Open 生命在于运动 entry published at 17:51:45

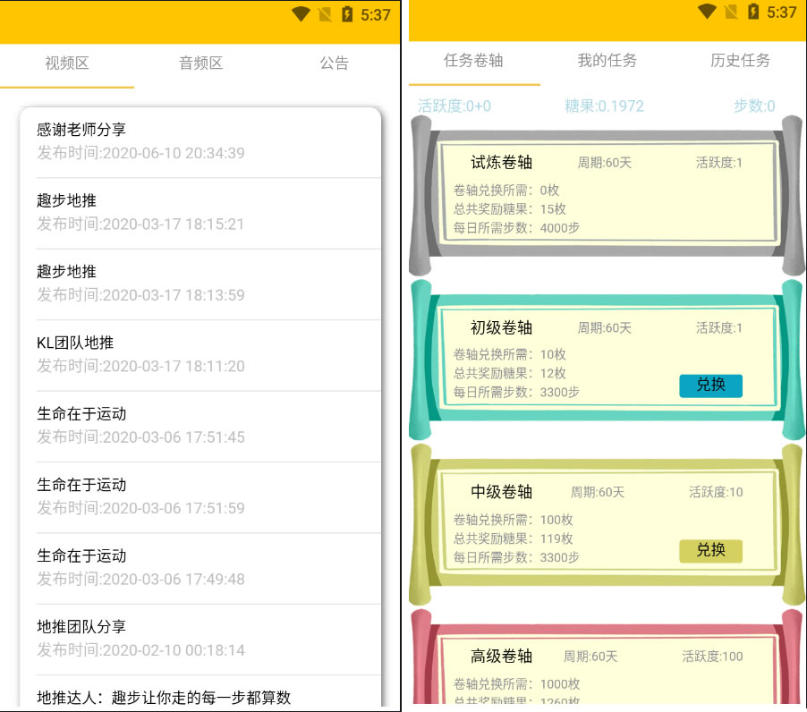tap(200, 426)
